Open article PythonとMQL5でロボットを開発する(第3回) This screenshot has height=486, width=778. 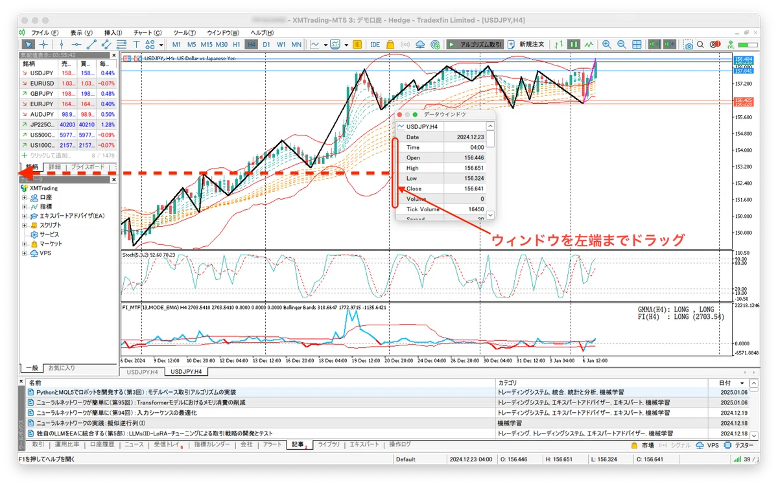(136, 392)
